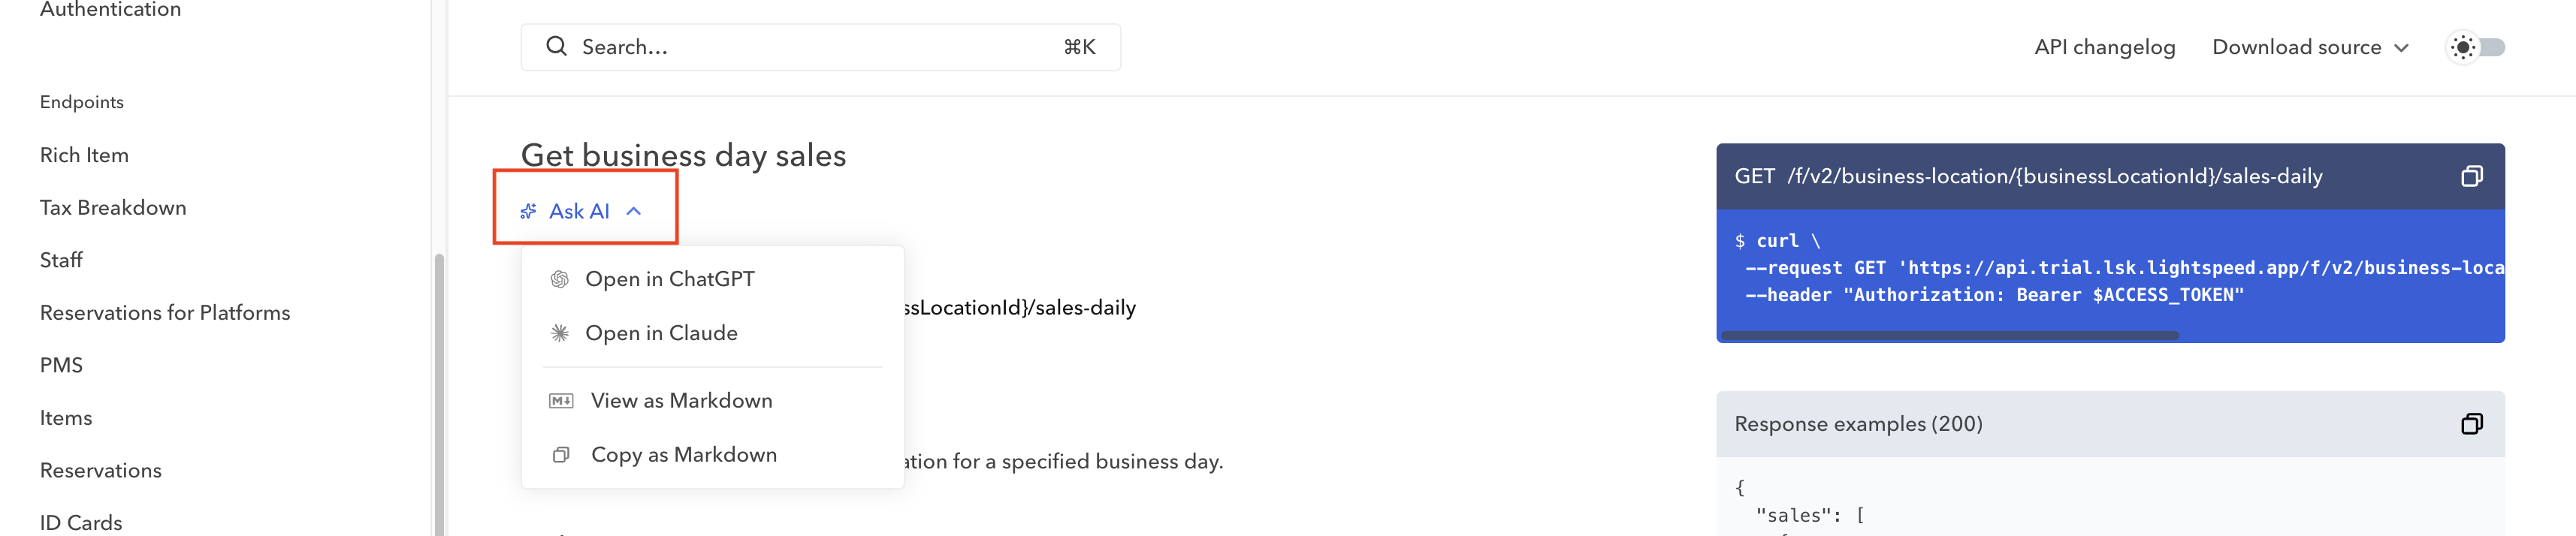This screenshot has width=2576, height=536.
Task: Open Reservations for Platforms sidebar entry
Action: pyautogui.click(x=165, y=313)
